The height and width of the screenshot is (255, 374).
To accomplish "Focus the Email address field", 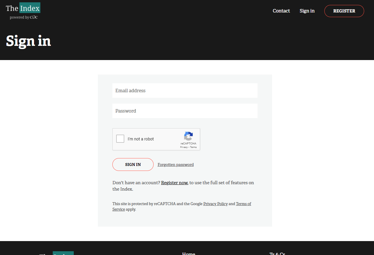I will click(185, 91).
